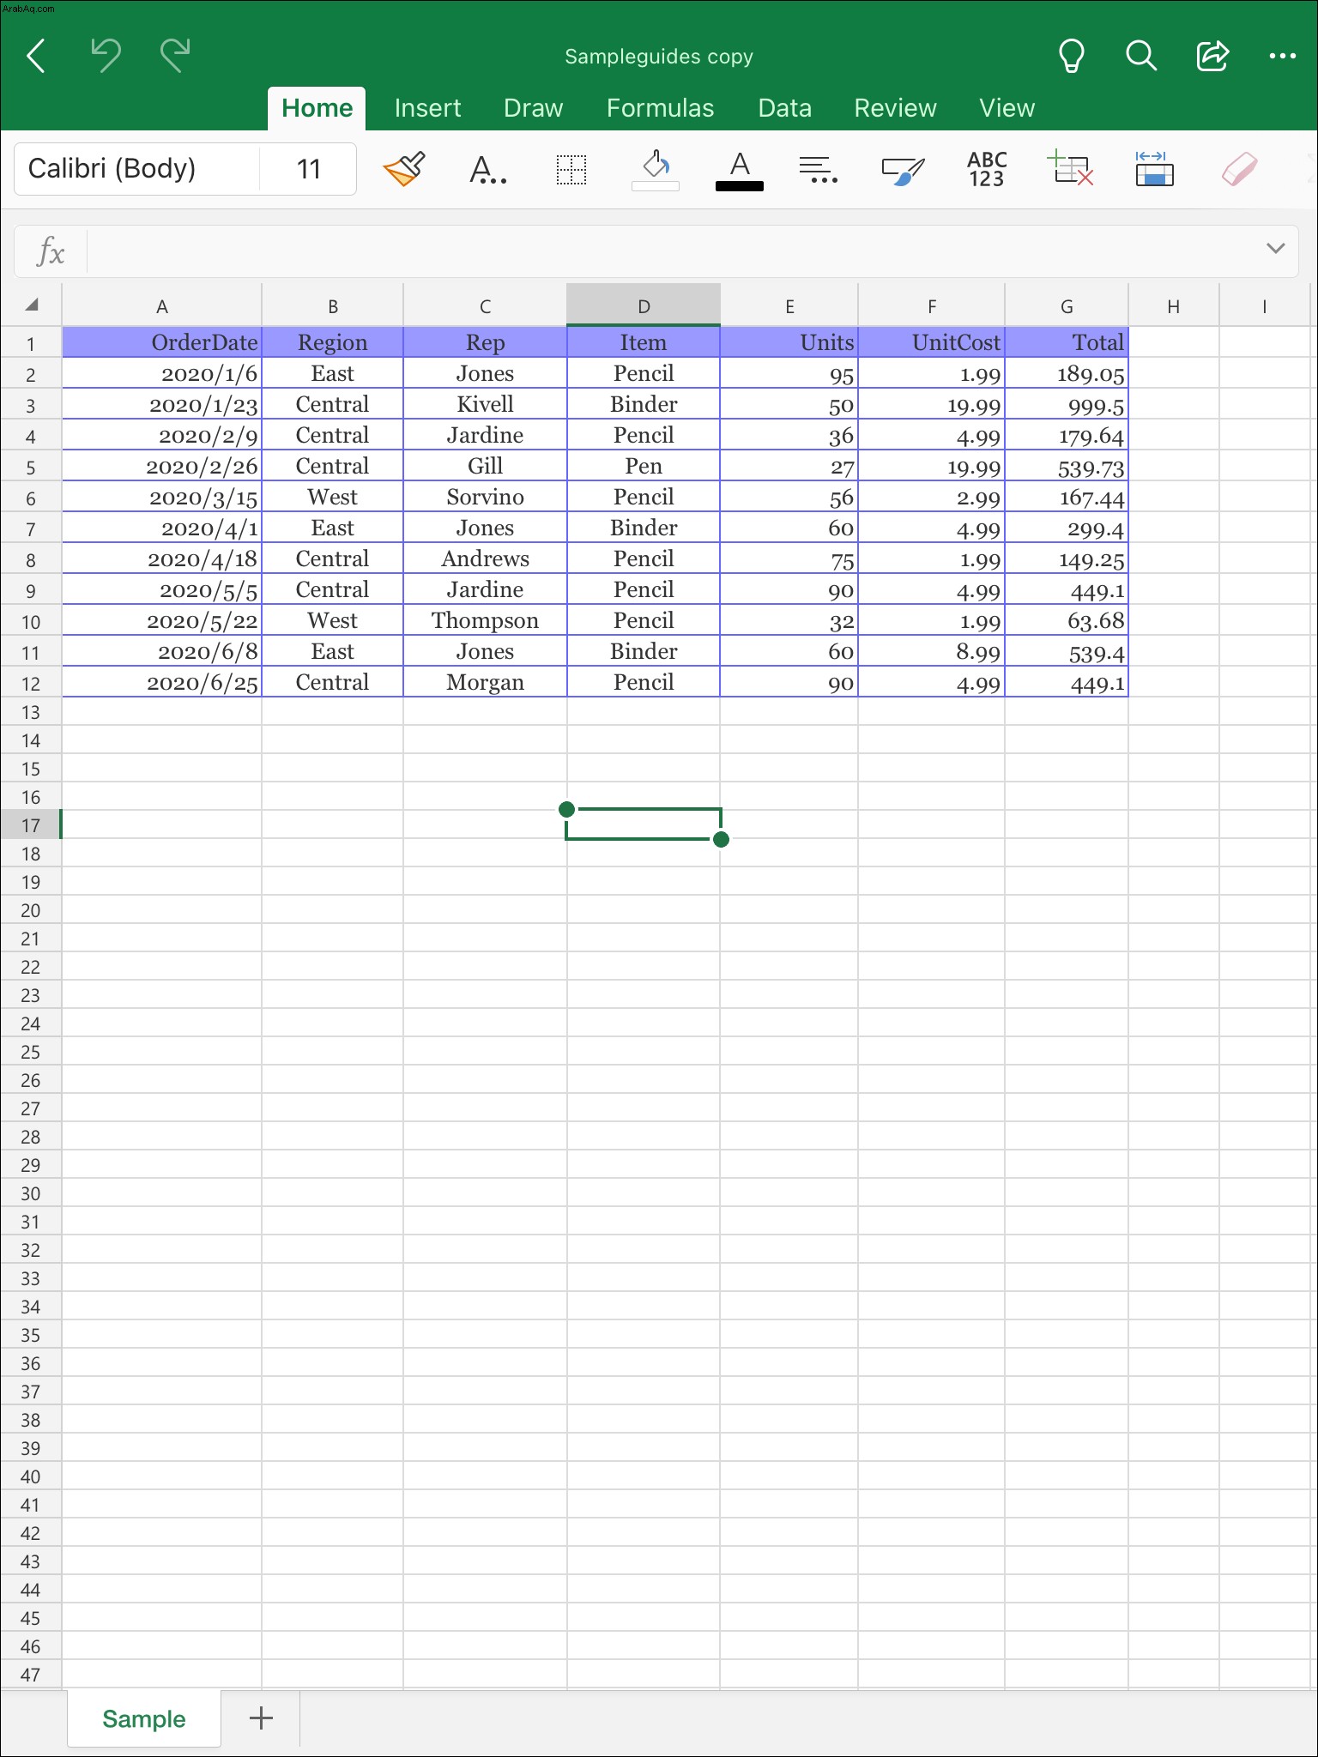
Task: Redo the last action
Action: (x=175, y=56)
